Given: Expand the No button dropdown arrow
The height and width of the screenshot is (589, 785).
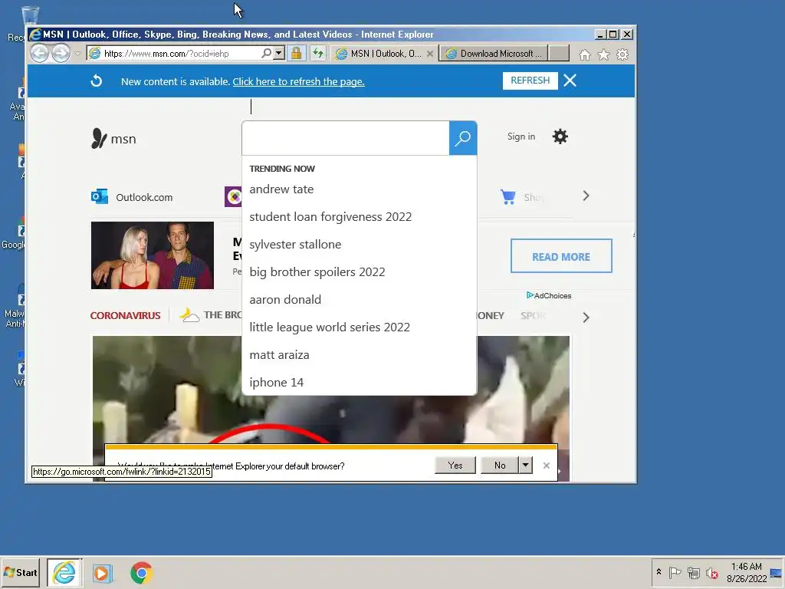Looking at the screenshot, I should coord(525,466).
